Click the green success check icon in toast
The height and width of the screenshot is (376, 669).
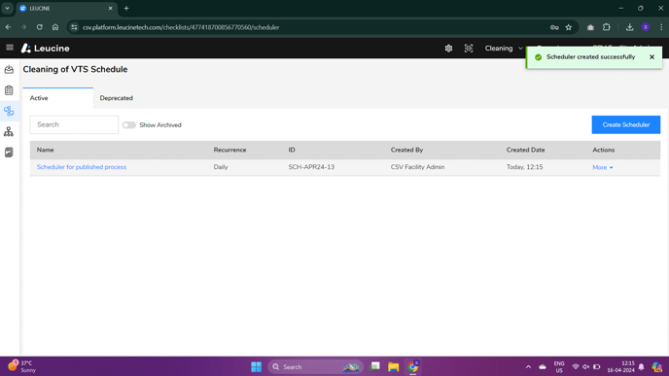pos(538,57)
